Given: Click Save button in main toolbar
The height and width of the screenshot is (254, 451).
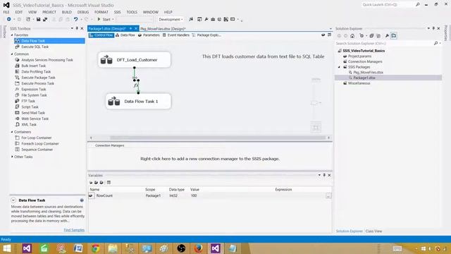Looking at the screenshot, I should [x=38, y=19].
